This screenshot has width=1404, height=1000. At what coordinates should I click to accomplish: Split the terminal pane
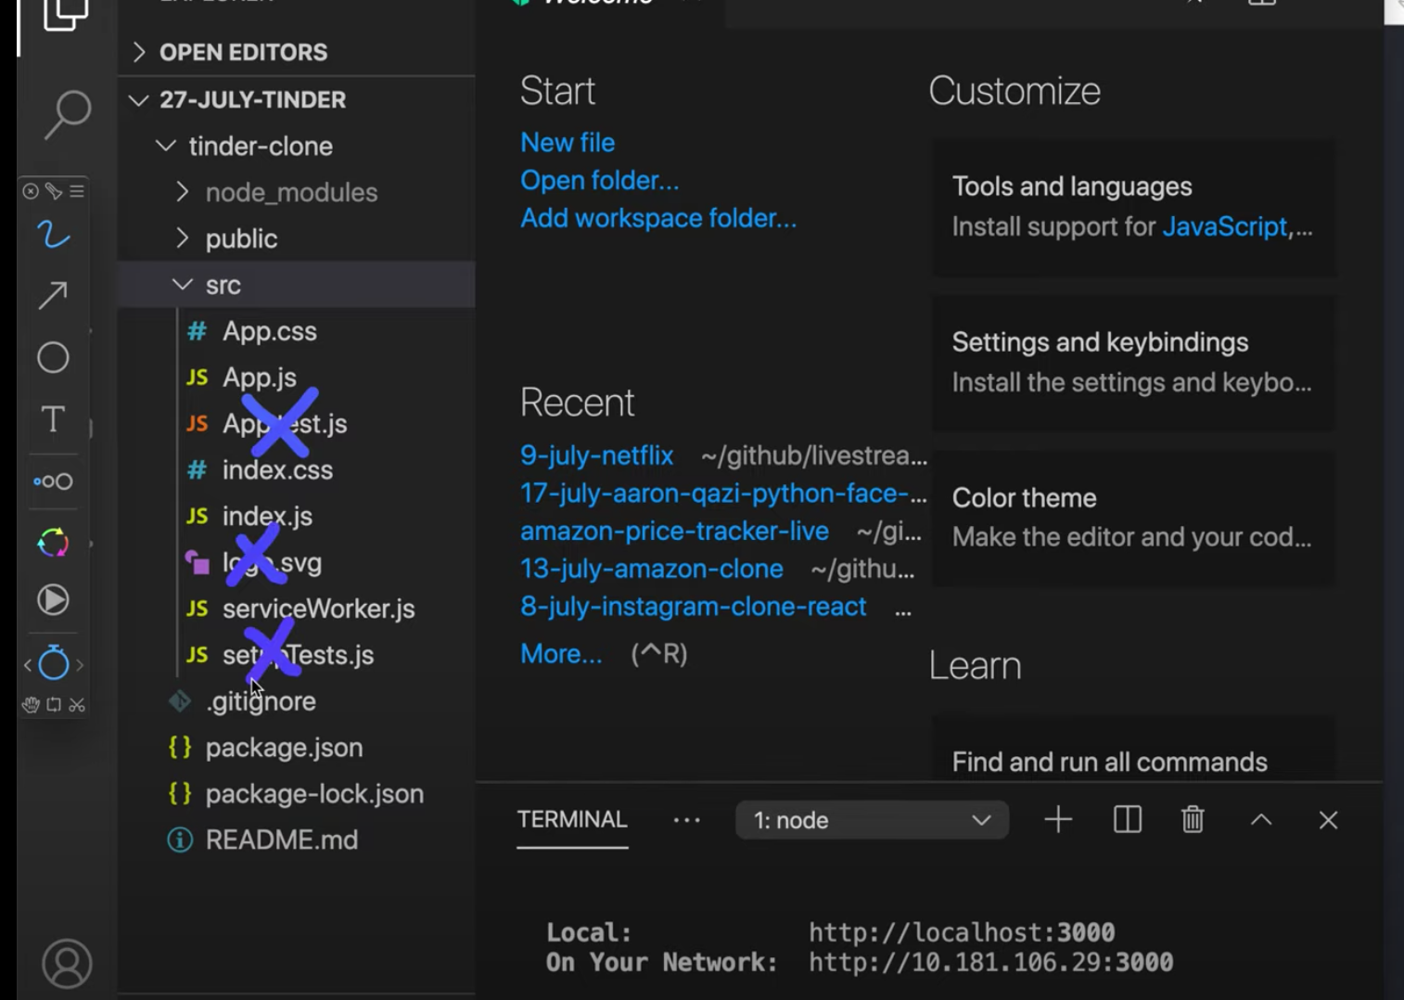[x=1127, y=820]
